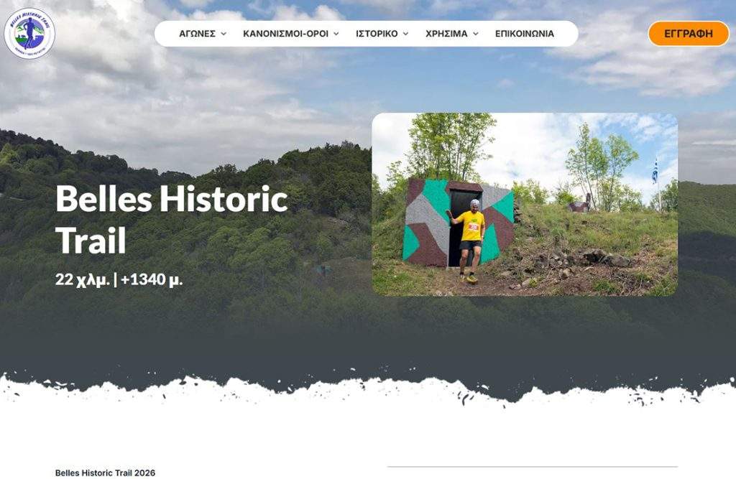Select the ΧΡΗΣΙΜΑ menu label
The image size is (736, 479).
446,34
